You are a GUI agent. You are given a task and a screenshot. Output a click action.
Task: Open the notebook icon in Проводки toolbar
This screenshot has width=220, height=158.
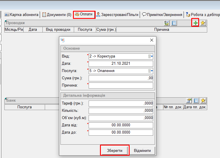(174, 23)
